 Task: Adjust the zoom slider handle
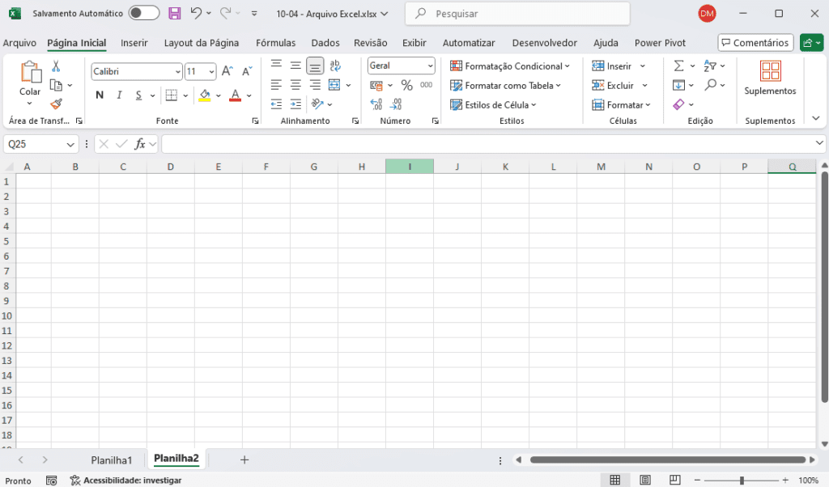pyautogui.click(x=742, y=481)
